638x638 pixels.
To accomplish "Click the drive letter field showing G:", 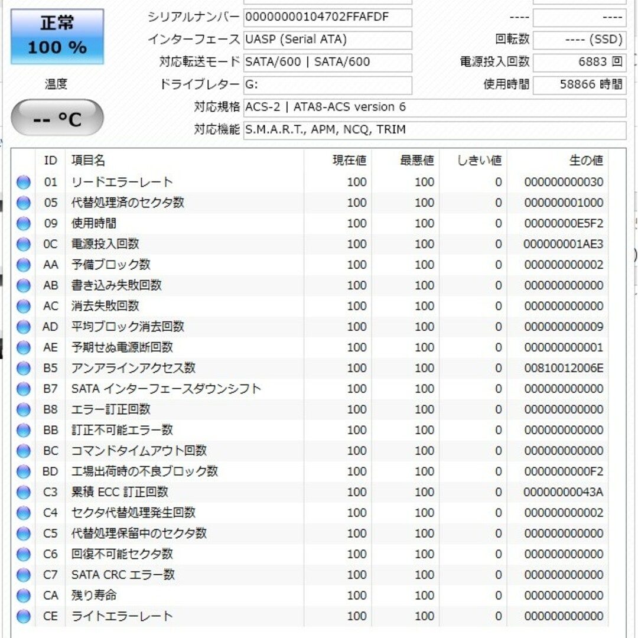I will click(x=328, y=85).
